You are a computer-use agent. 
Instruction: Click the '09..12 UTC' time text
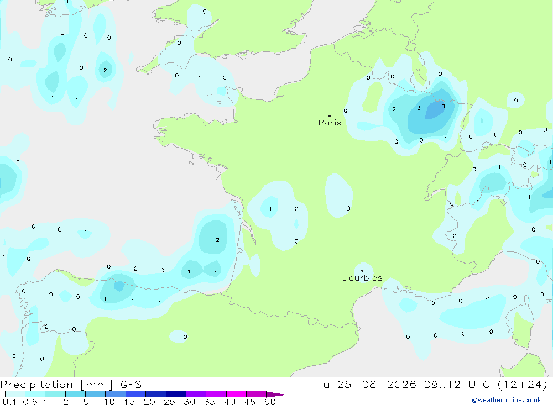(457, 385)
